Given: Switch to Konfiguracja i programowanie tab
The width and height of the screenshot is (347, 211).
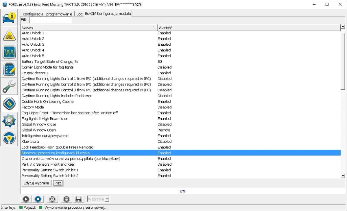Looking at the screenshot, I should point(47,14).
